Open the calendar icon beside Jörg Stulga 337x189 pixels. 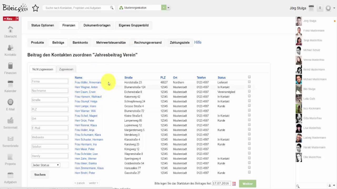click(311, 8)
